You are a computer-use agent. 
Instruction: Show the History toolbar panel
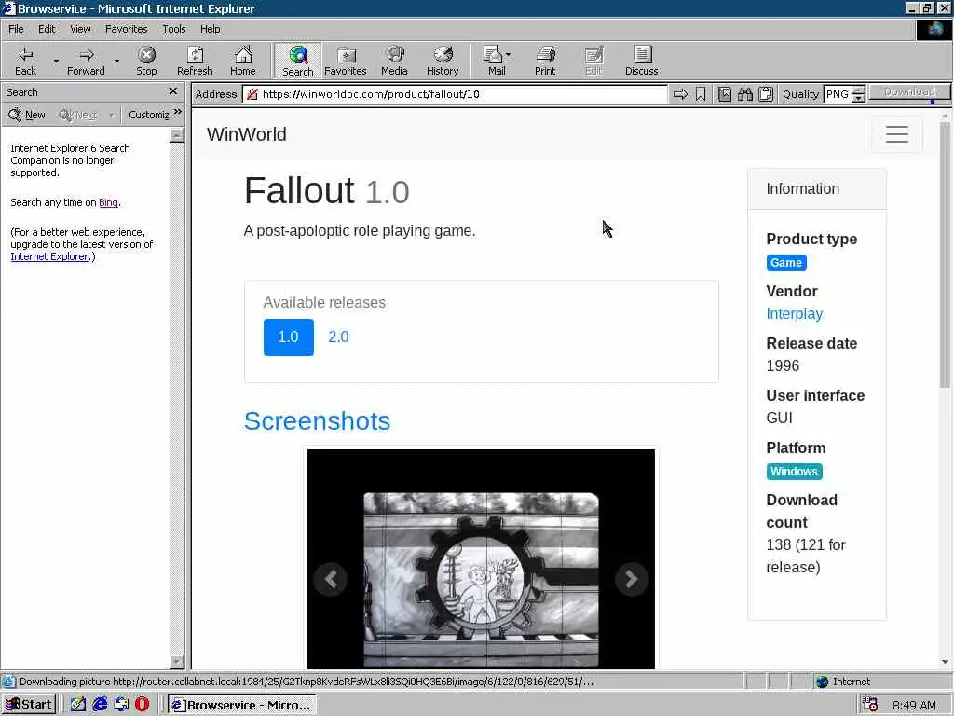(443, 61)
